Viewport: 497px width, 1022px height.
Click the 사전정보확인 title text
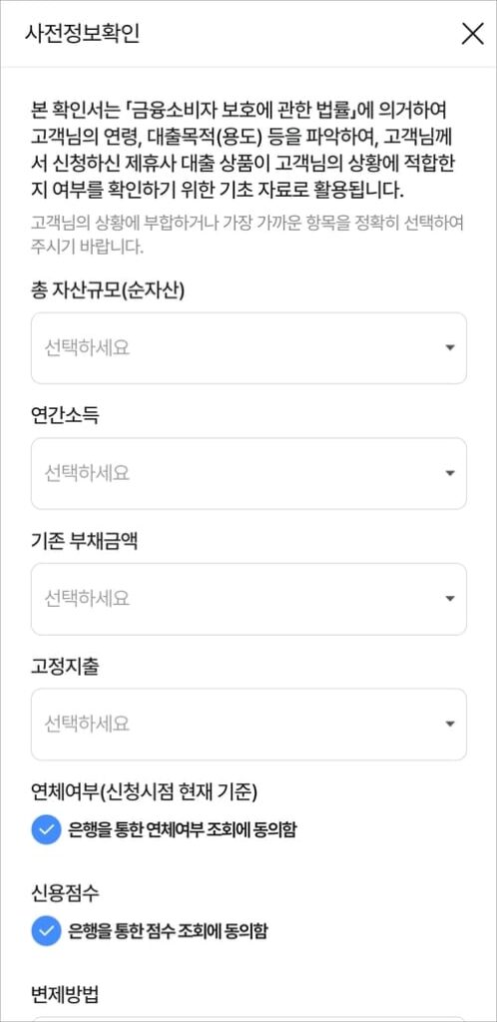pyautogui.click(x=82, y=34)
